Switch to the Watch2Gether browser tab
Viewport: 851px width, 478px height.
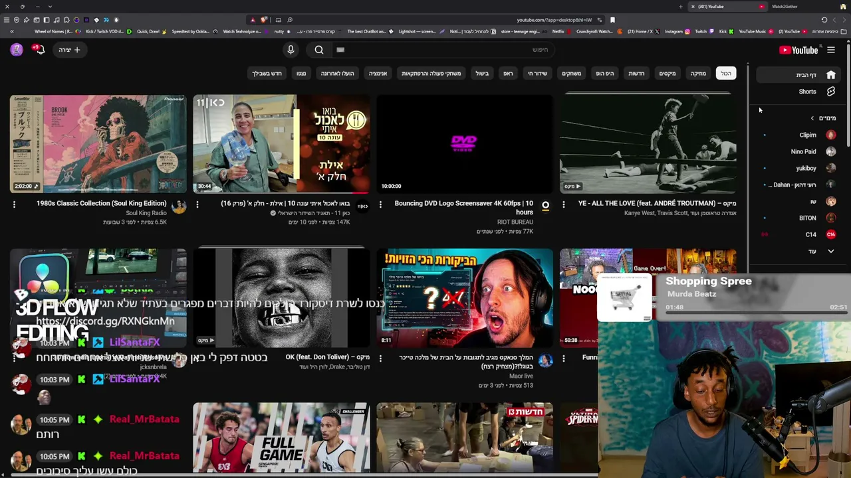point(785,7)
